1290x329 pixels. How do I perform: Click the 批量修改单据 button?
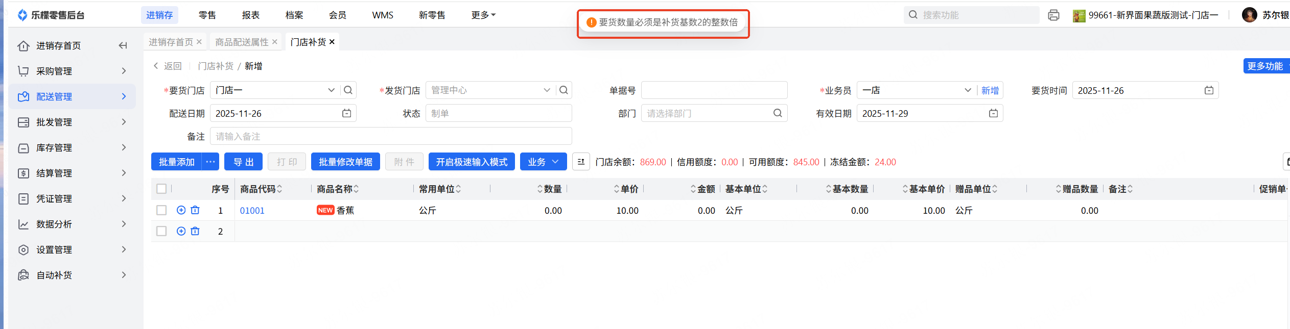tap(345, 162)
